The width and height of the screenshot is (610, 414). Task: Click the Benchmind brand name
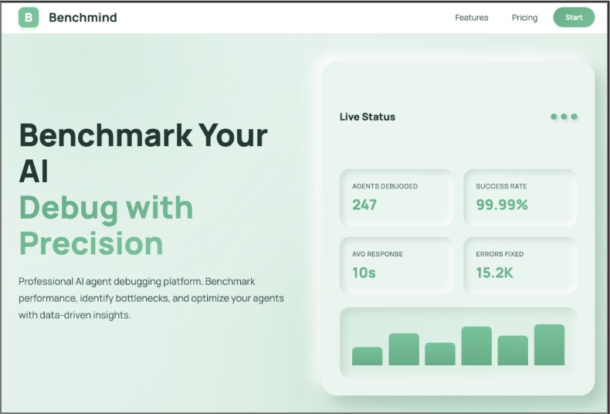point(83,18)
